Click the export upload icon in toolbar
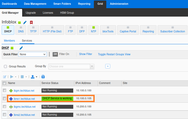Image resolution: width=188 pixels, height=119 pixels. pyautogui.click(x=33, y=77)
